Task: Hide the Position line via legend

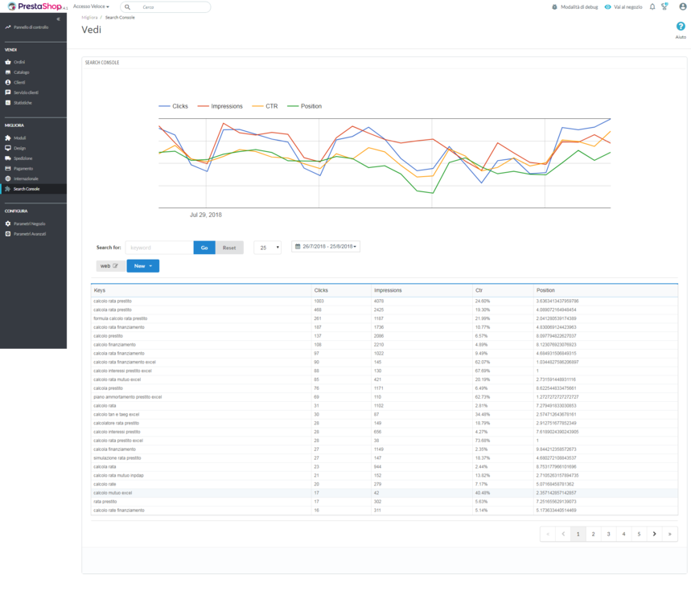Action: (x=312, y=105)
